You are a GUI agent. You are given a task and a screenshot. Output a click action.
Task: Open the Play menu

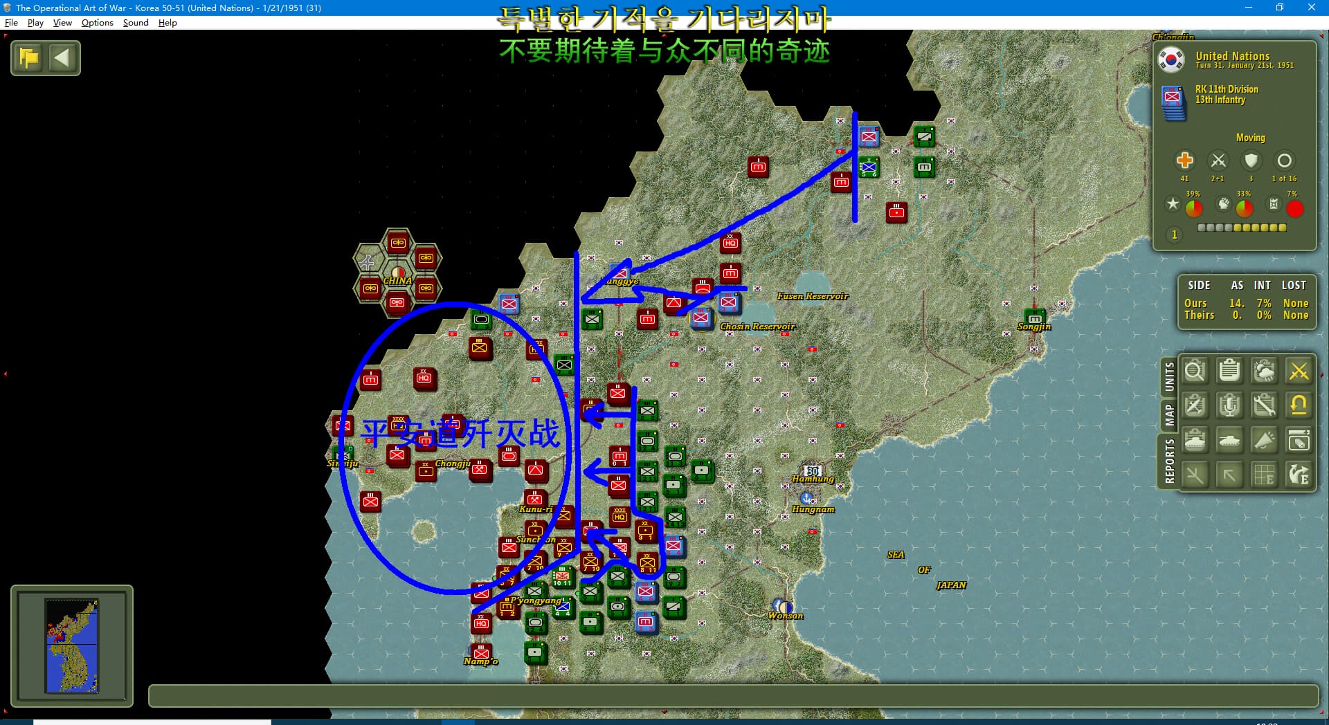coord(35,23)
